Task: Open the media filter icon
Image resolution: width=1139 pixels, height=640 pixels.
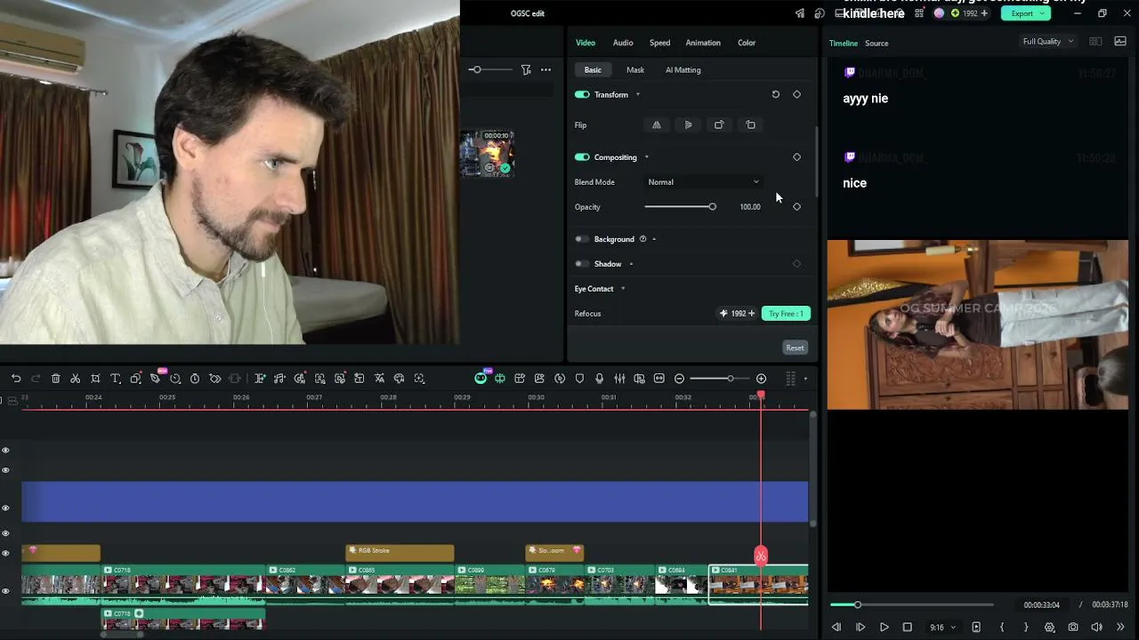Action: (x=526, y=69)
